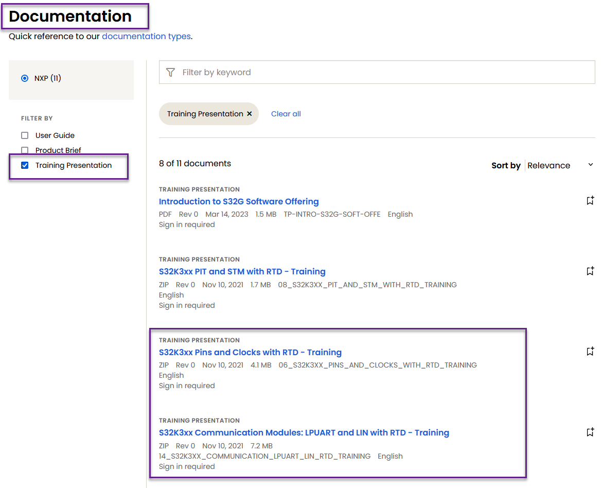Click the filter funnel icon in the keyword field
This screenshot has height=488, width=602.
point(170,72)
